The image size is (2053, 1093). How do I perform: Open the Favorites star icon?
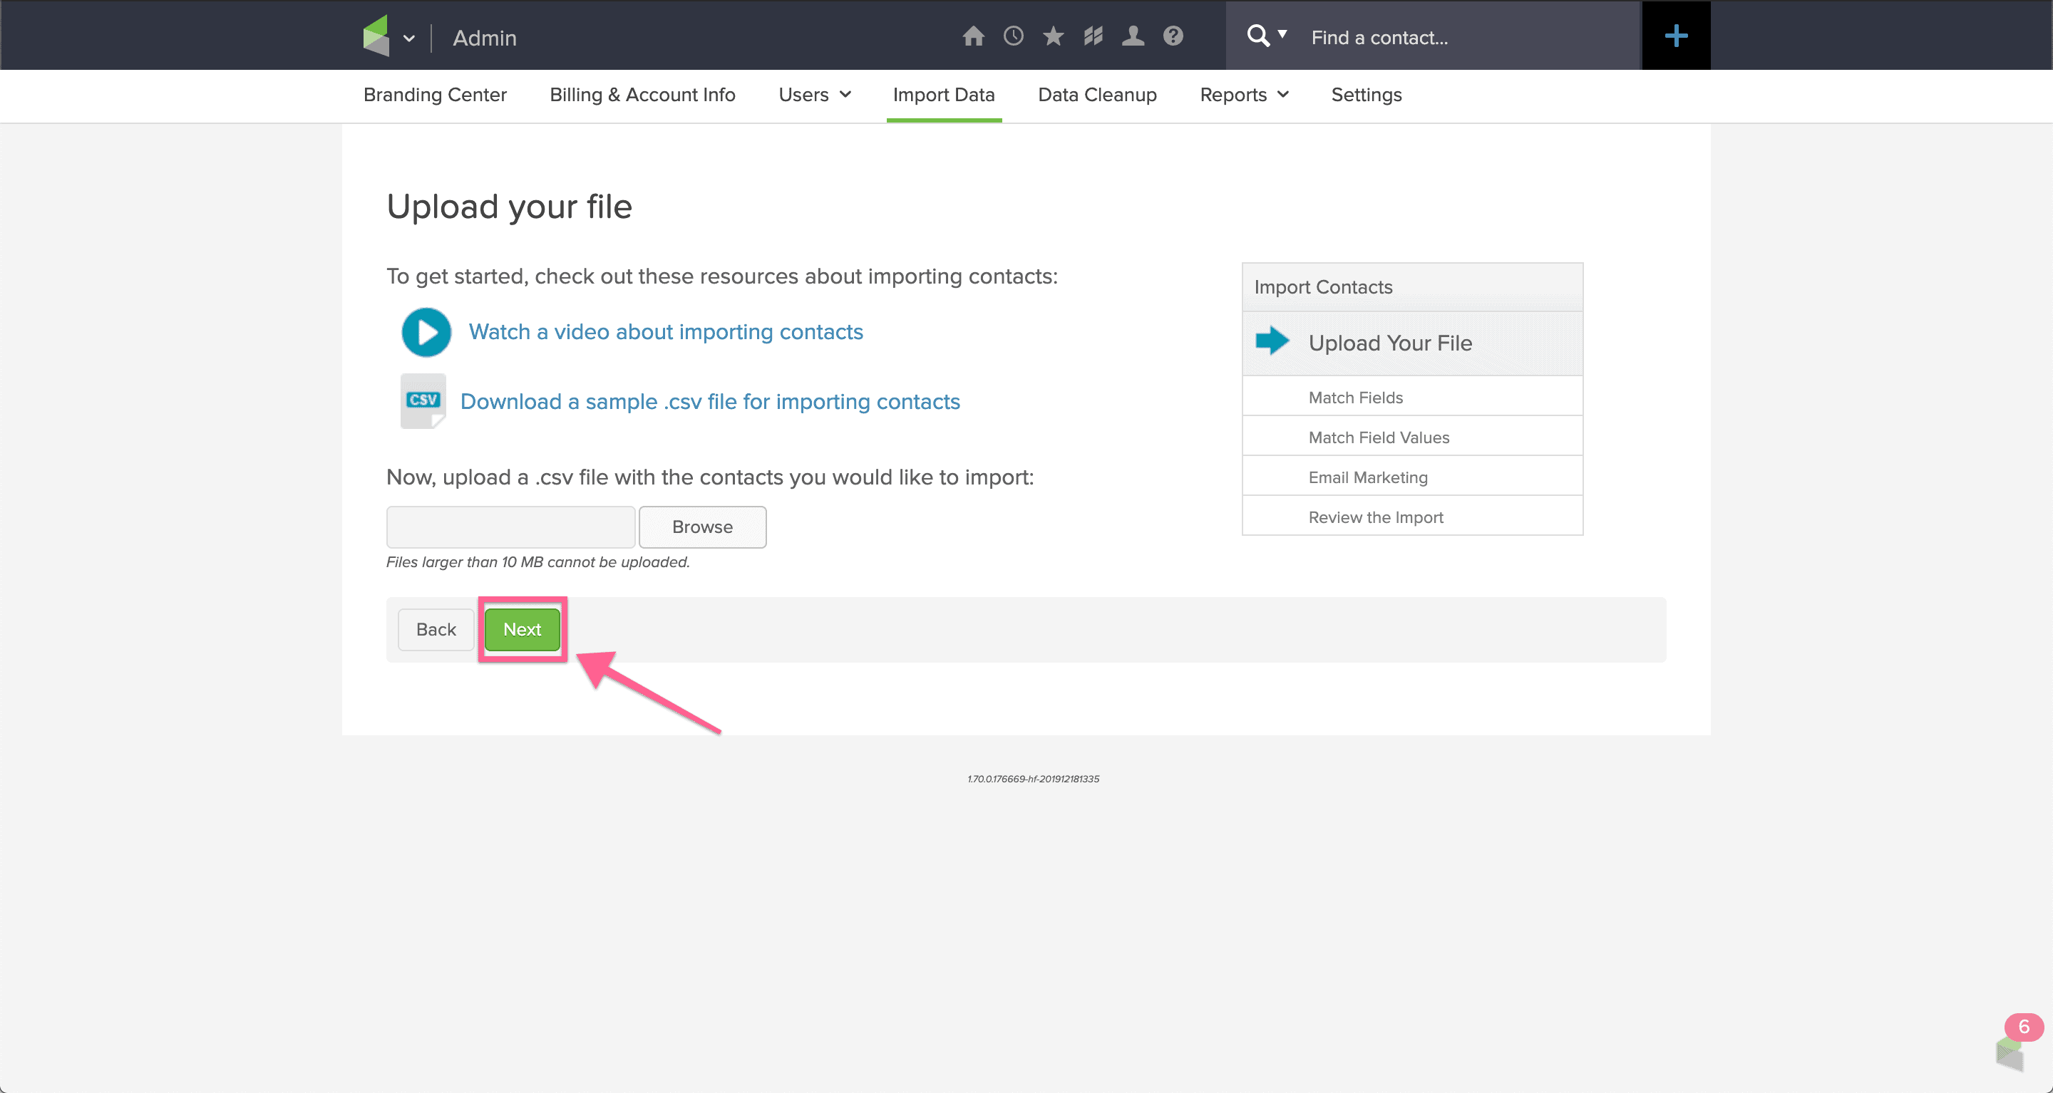click(x=1053, y=36)
